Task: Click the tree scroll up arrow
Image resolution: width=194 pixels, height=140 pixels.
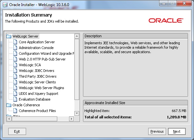Action: click(x=77, y=36)
